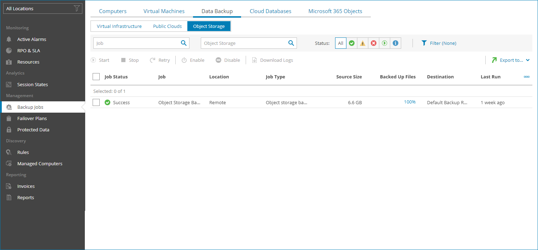
Task: Filter jobs by Running status
Action: point(385,43)
